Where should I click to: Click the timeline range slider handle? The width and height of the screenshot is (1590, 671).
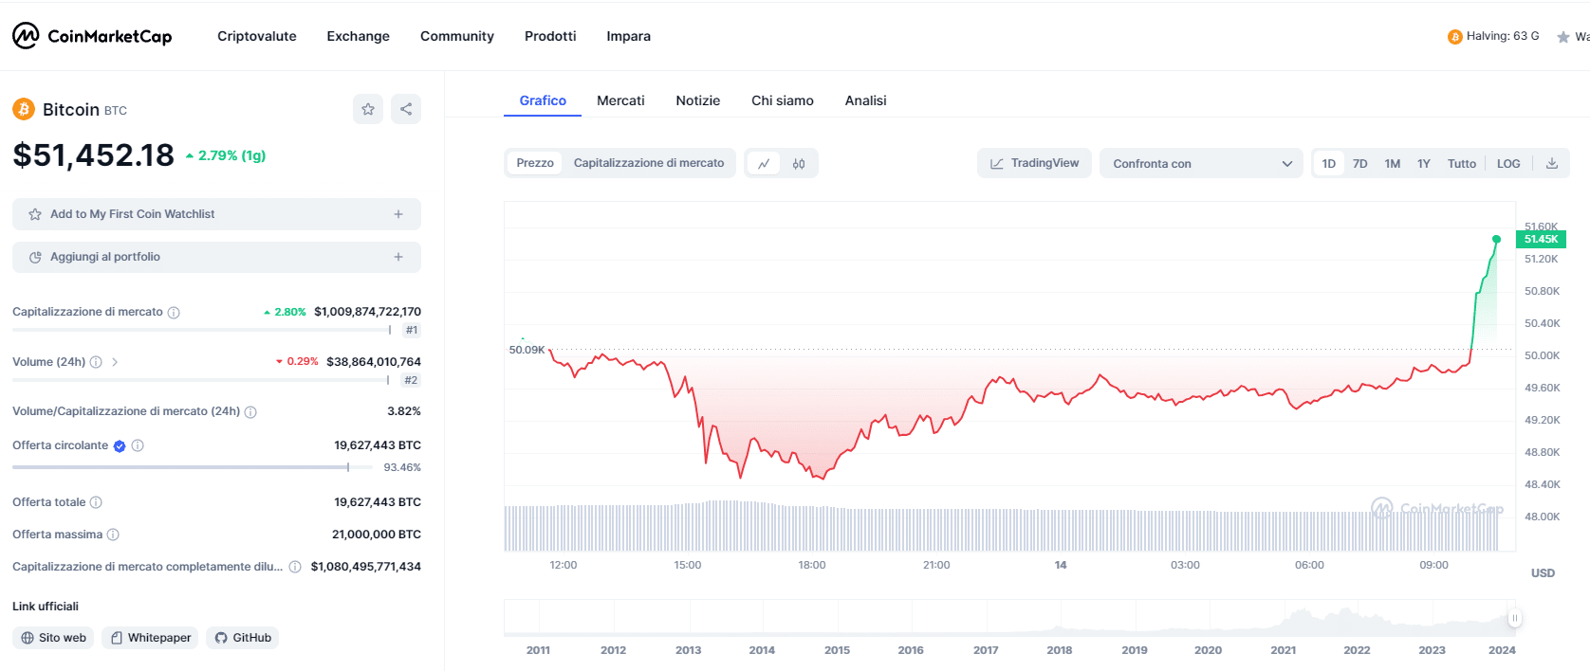point(1515,618)
